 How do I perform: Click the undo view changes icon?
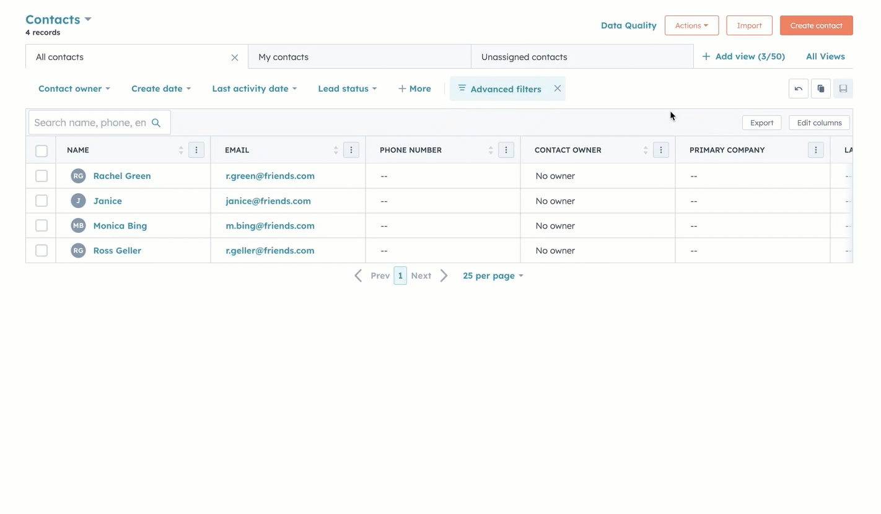[x=798, y=89]
